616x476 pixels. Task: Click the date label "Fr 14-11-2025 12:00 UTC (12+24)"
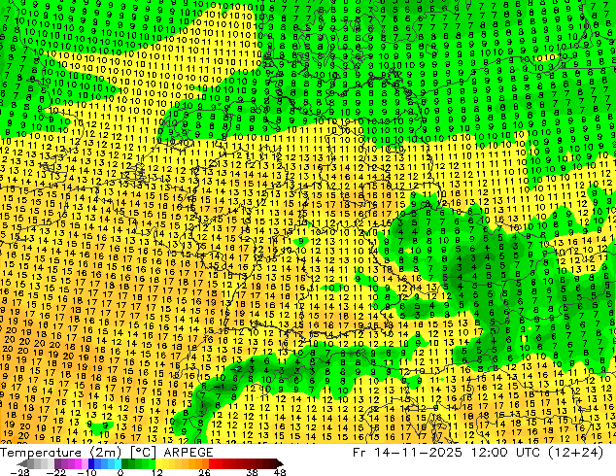click(x=478, y=453)
